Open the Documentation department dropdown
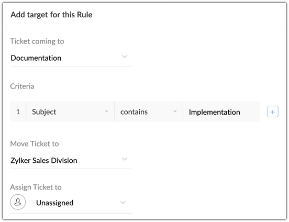The height and width of the screenshot is (222, 289). pos(71,58)
